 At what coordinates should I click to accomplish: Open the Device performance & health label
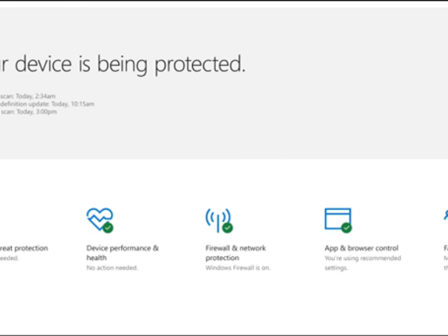click(122, 253)
